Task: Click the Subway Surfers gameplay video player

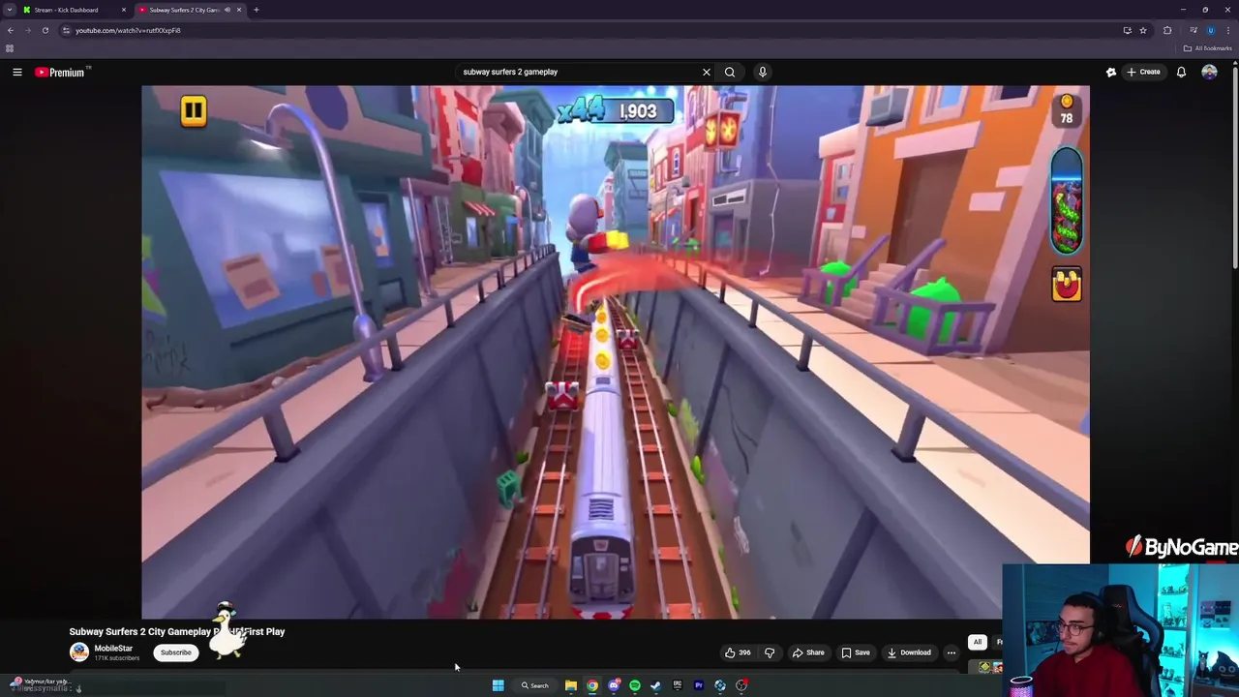Action: click(616, 351)
